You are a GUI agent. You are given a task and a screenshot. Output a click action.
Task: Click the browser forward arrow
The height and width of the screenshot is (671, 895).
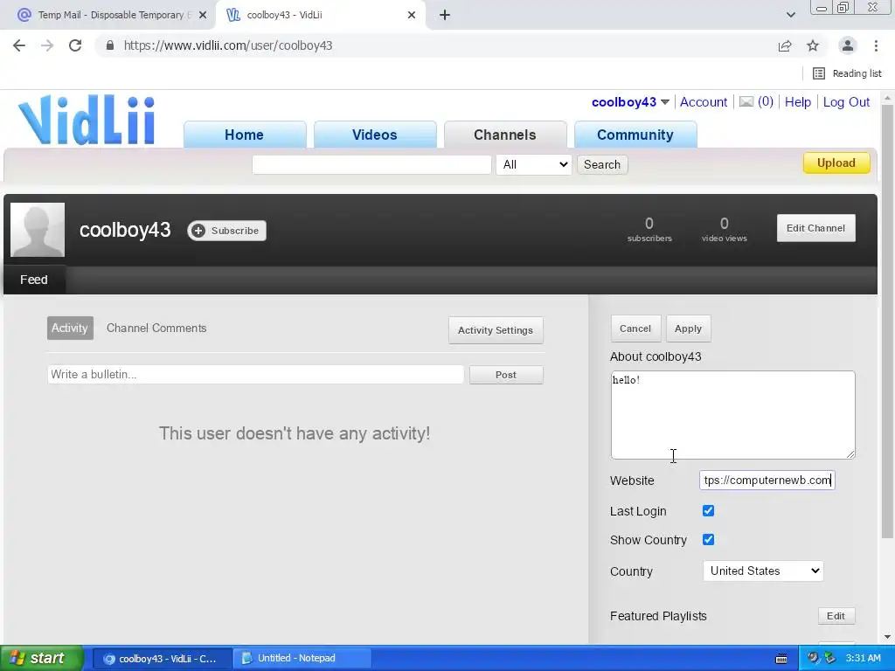point(47,45)
